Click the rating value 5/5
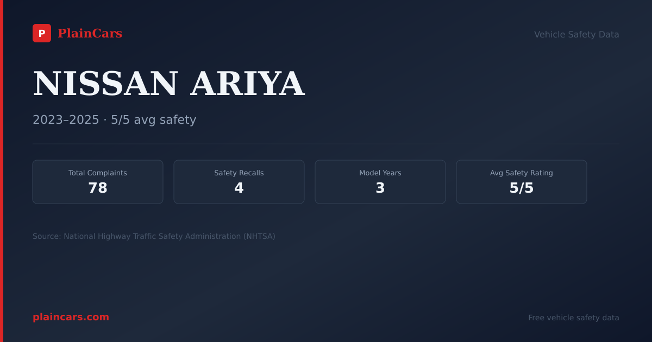 coord(522,188)
